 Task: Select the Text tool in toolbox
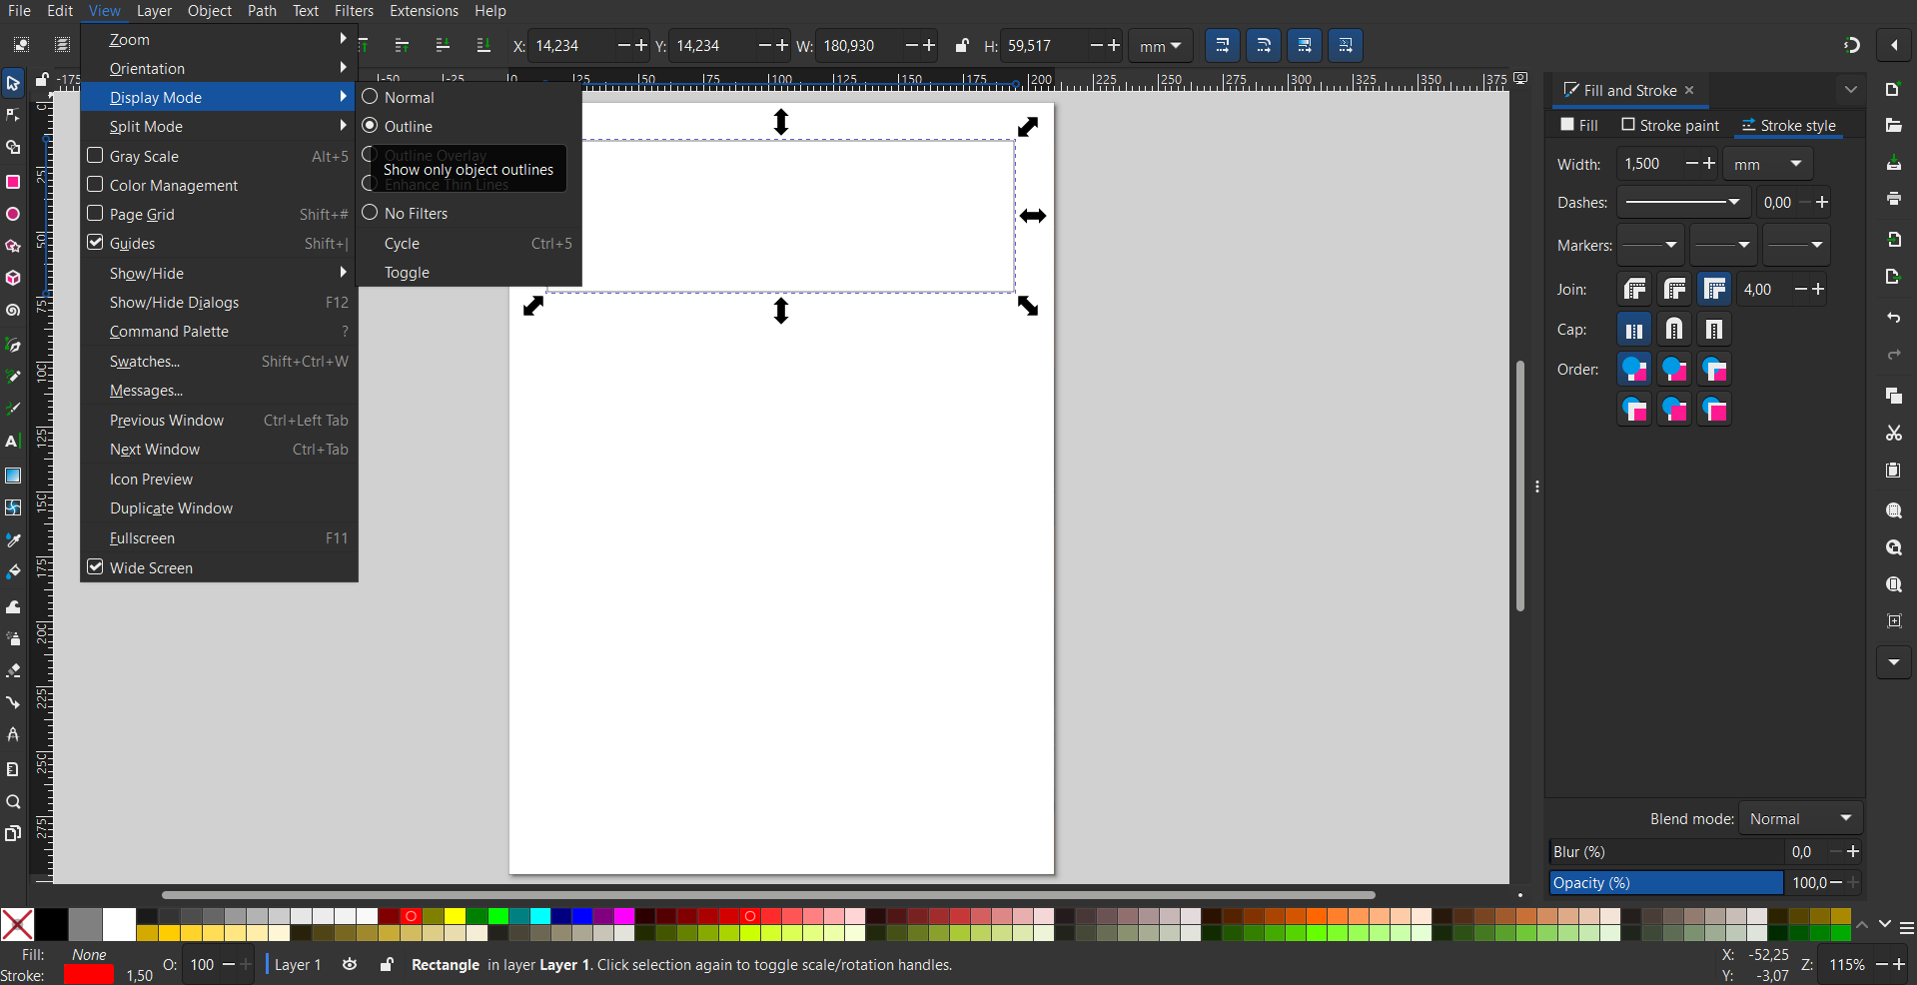(13, 442)
